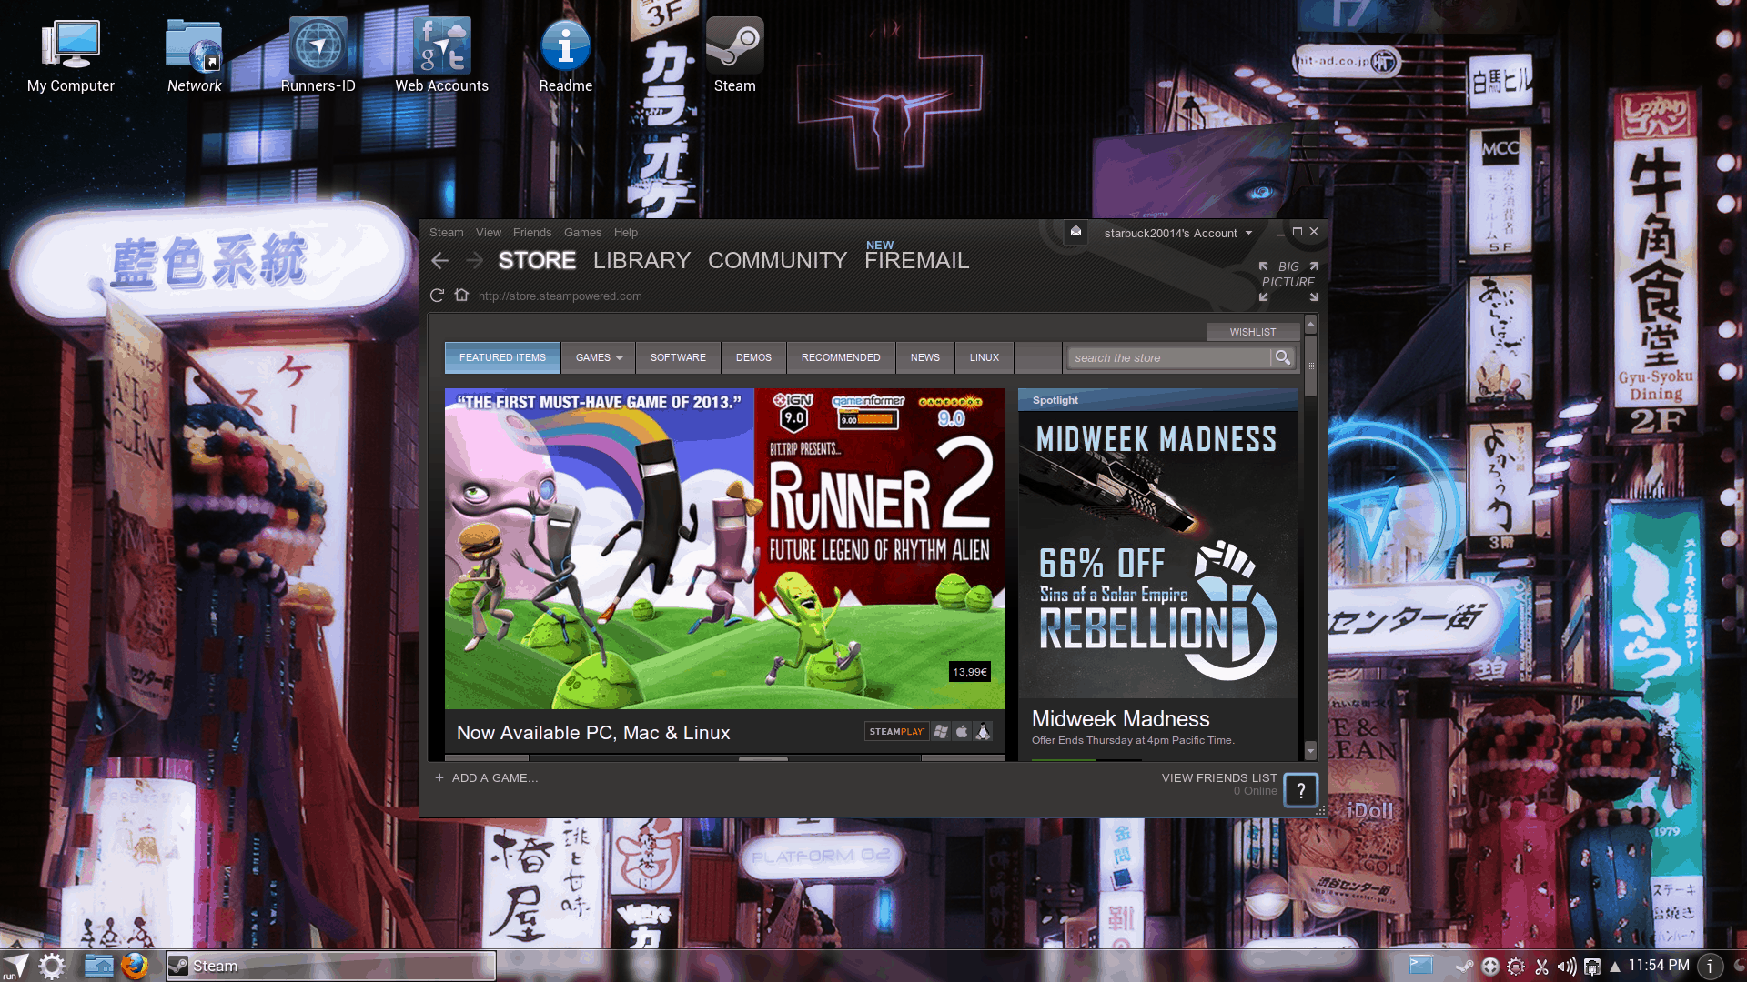Open the Runner2 featured banner image
Image resolution: width=1747 pixels, height=982 pixels.
(x=725, y=548)
